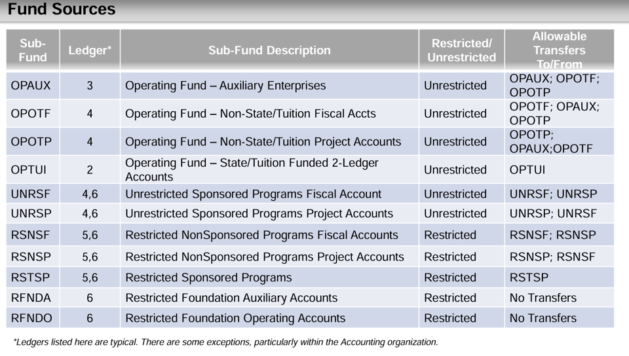The height and width of the screenshot is (356, 629).
Task: Select the OPTUI sub-fund cell
Action: [x=29, y=170]
